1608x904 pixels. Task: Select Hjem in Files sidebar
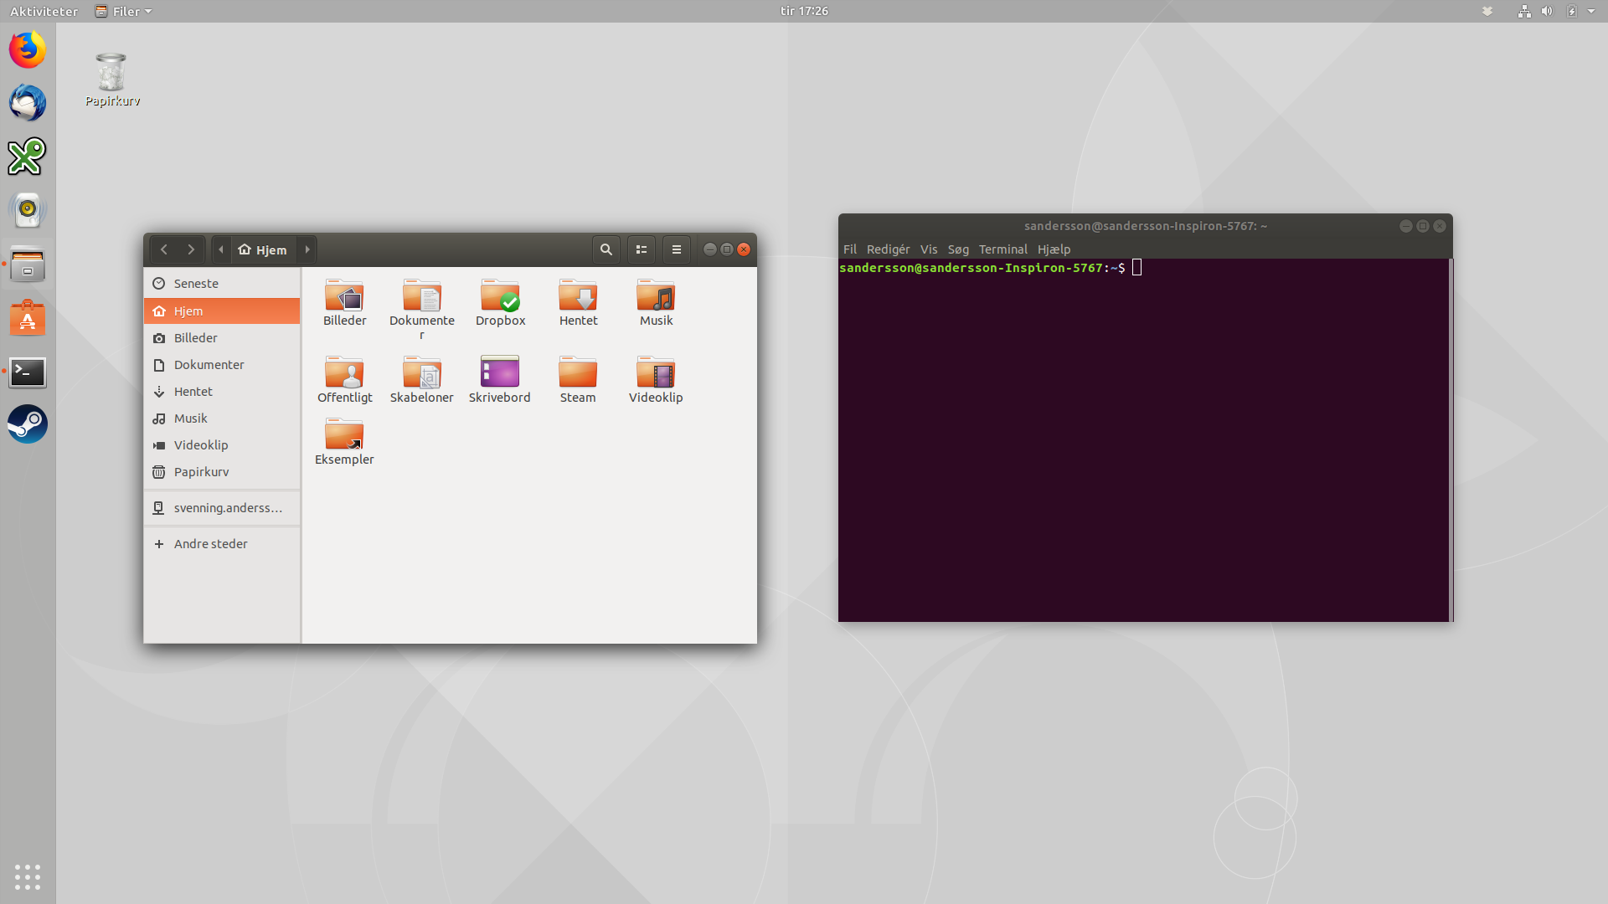(x=222, y=311)
